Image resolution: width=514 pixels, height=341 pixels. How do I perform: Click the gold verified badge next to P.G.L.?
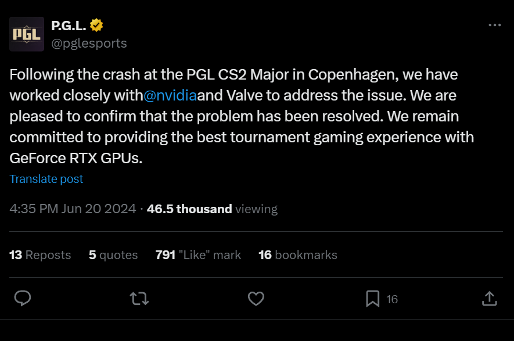(96, 25)
